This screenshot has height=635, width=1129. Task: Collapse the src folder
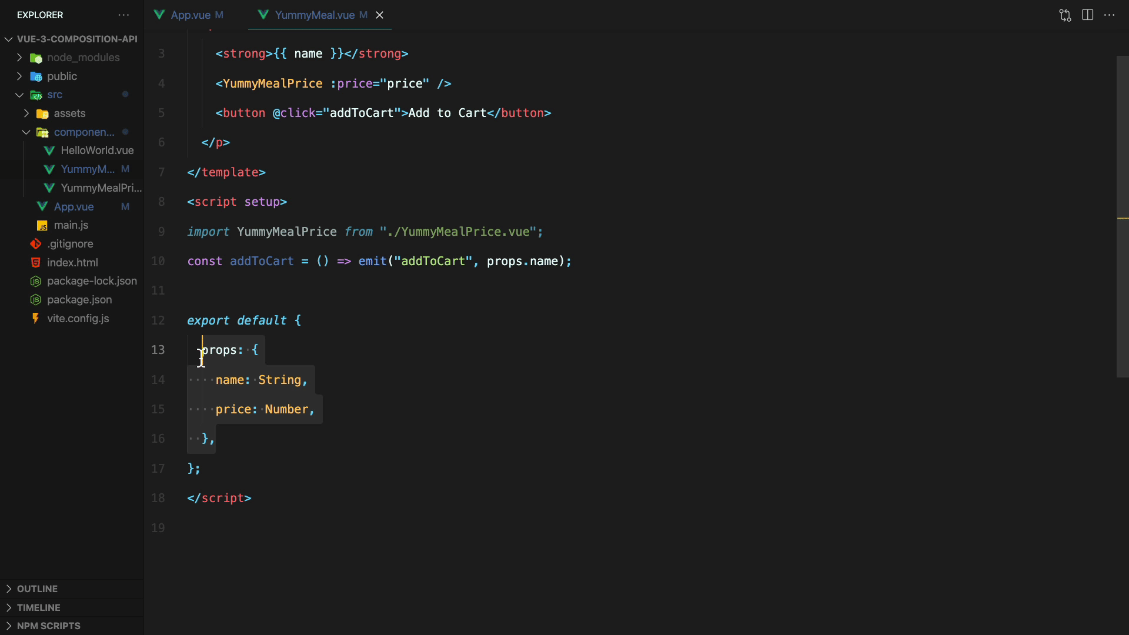click(54, 94)
